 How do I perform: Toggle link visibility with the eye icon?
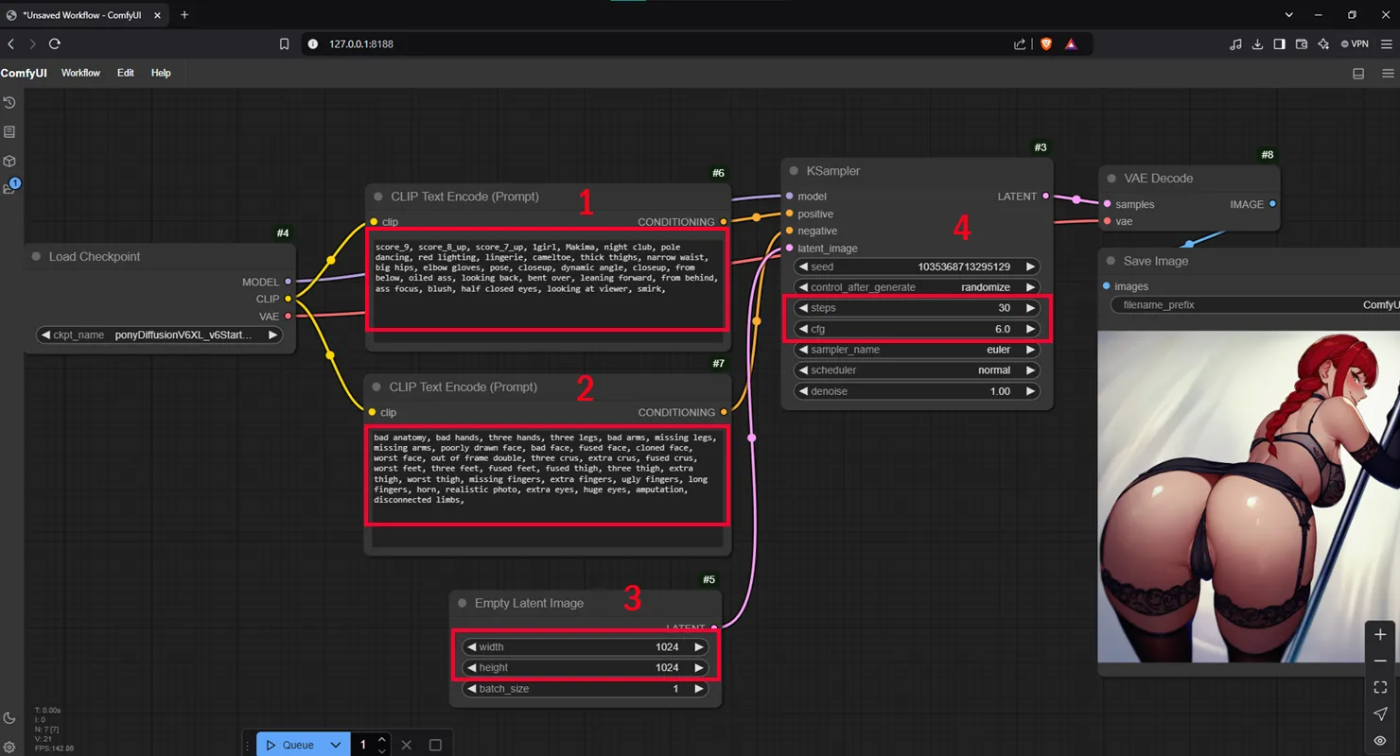point(1380,740)
